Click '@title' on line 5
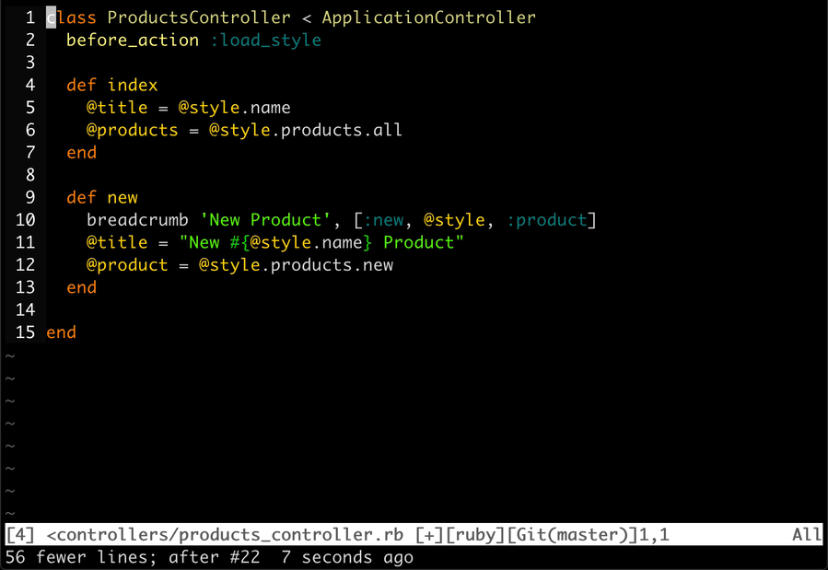The image size is (828, 570). [x=117, y=108]
